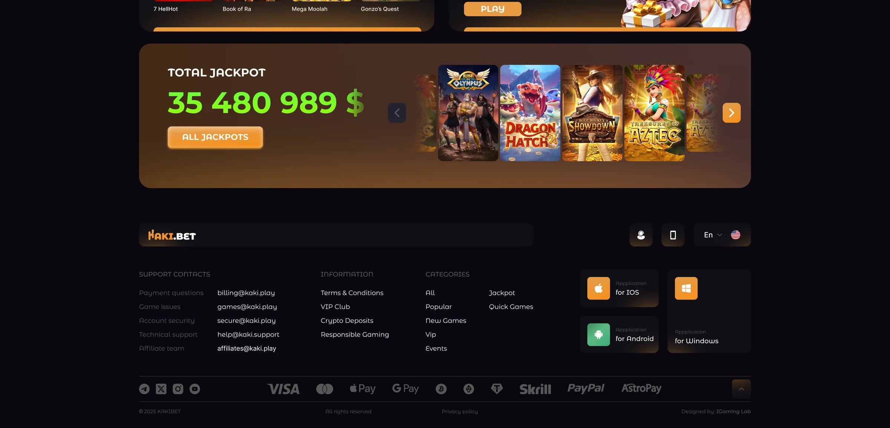
Task: Open the Instagram social icon
Action: [178, 389]
